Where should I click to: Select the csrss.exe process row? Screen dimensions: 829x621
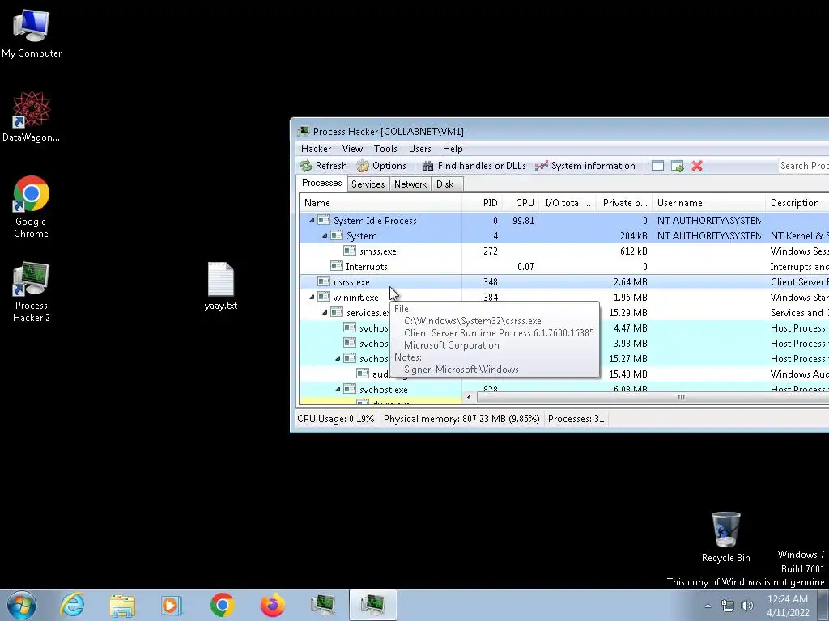pos(563,281)
